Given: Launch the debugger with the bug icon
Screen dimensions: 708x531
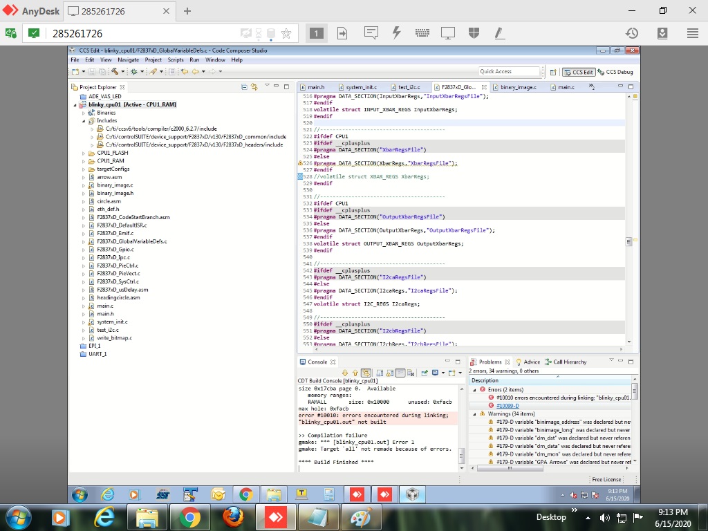Looking at the screenshot, I should coord(133,73).
